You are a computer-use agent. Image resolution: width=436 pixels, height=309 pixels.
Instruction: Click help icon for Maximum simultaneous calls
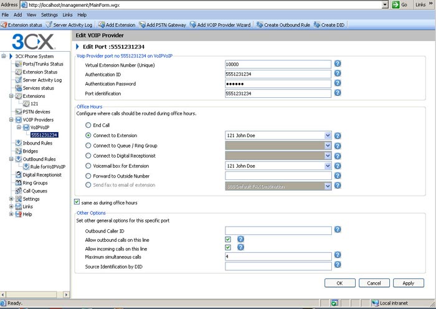tap(338, 255)
